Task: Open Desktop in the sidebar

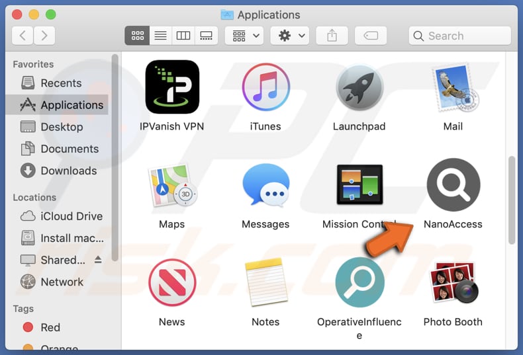Action: [x=57, y=127]
